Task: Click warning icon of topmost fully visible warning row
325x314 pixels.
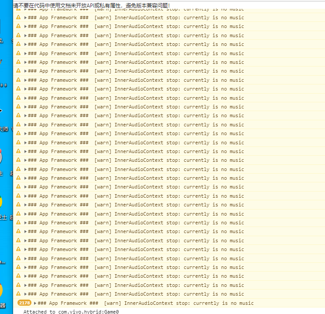Action: click(18, 17)
